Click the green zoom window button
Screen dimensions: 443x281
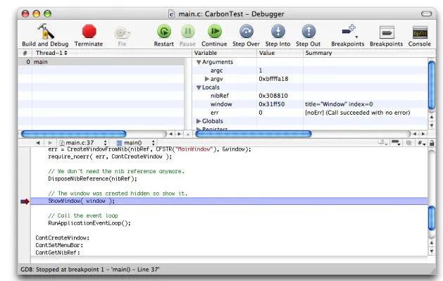(47, 13)
